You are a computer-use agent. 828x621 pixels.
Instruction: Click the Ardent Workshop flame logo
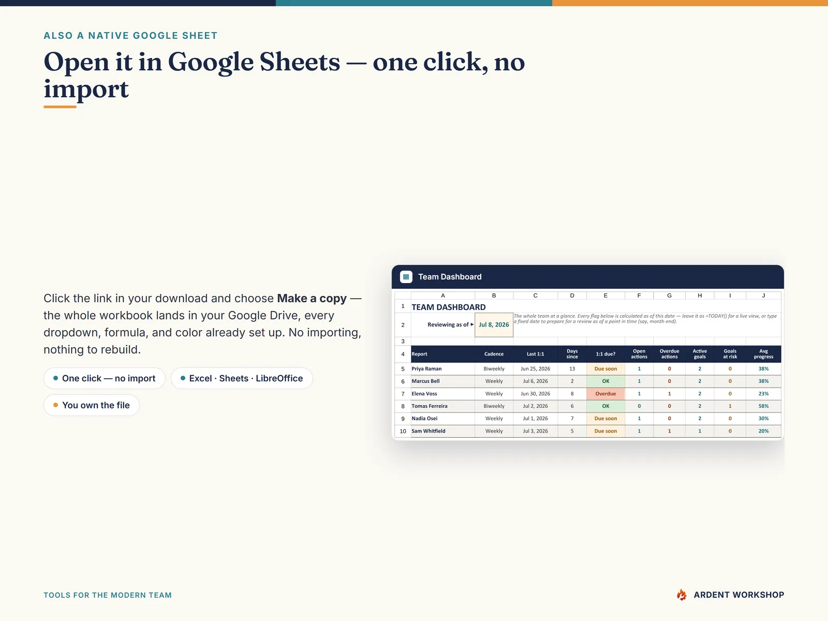click(x=682, y=595)
